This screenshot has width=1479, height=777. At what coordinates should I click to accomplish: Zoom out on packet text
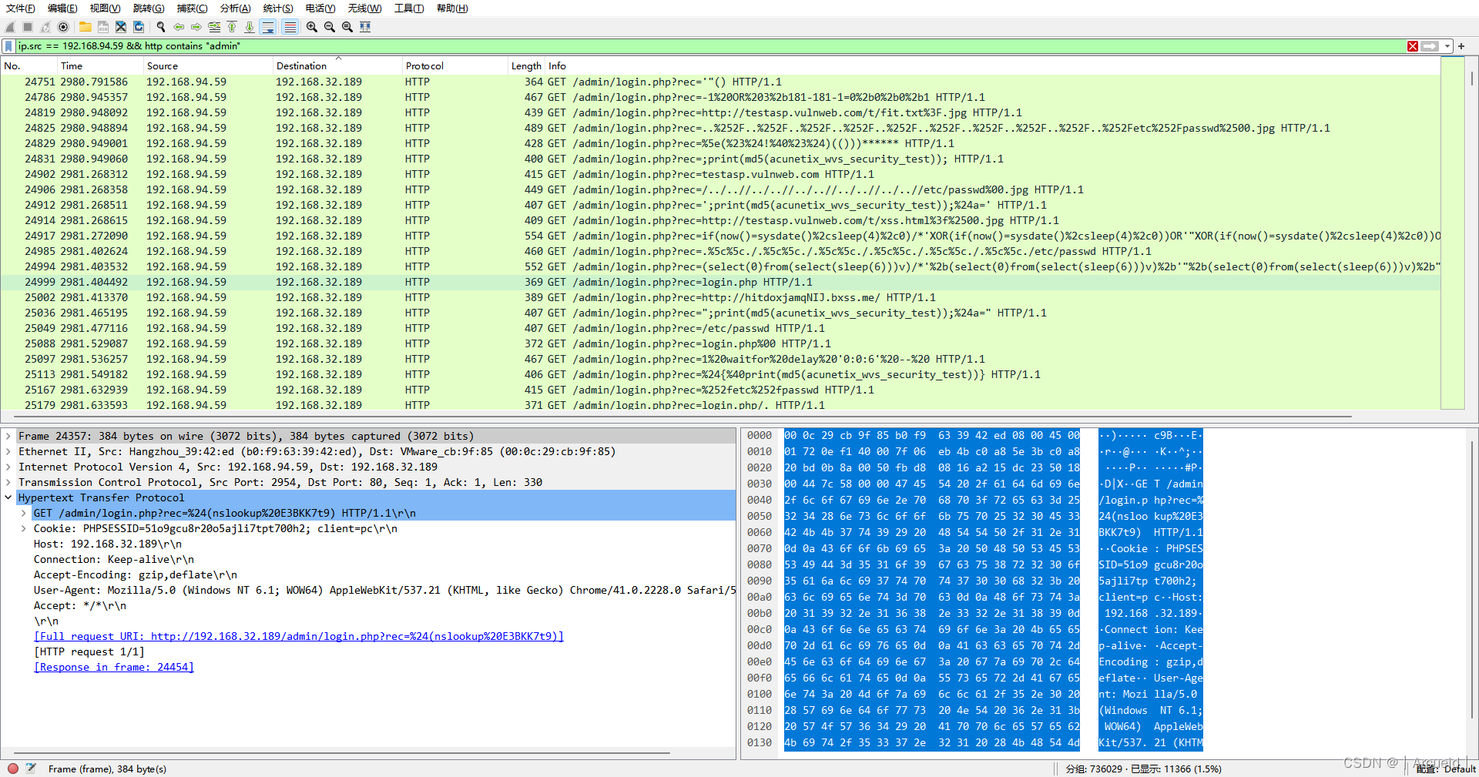[x=330, y=27]
